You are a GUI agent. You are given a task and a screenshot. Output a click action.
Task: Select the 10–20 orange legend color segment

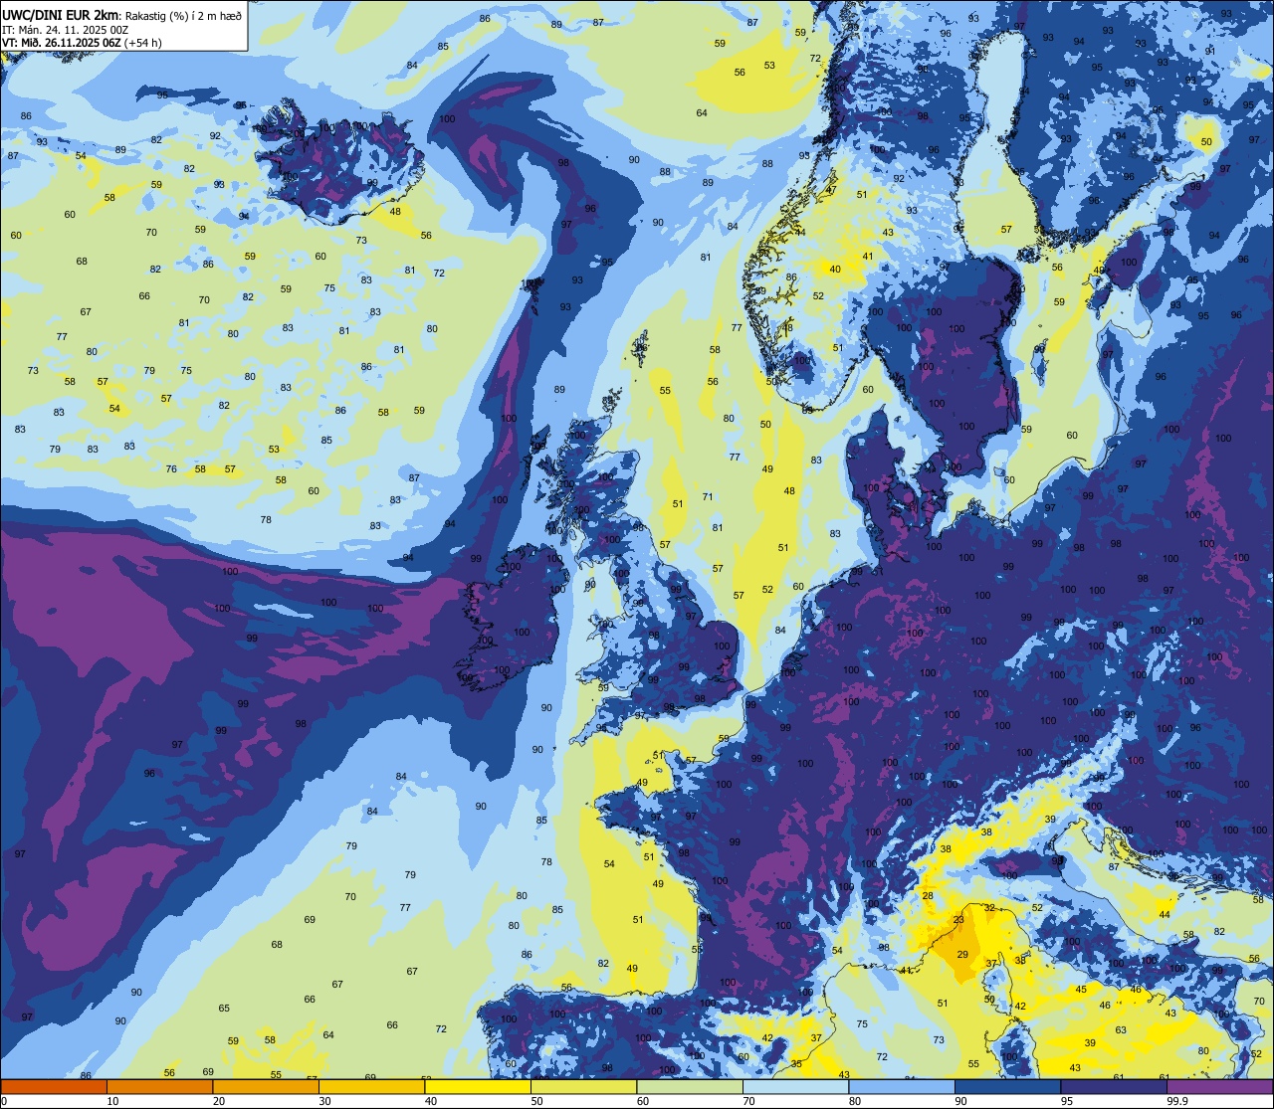159,1086
